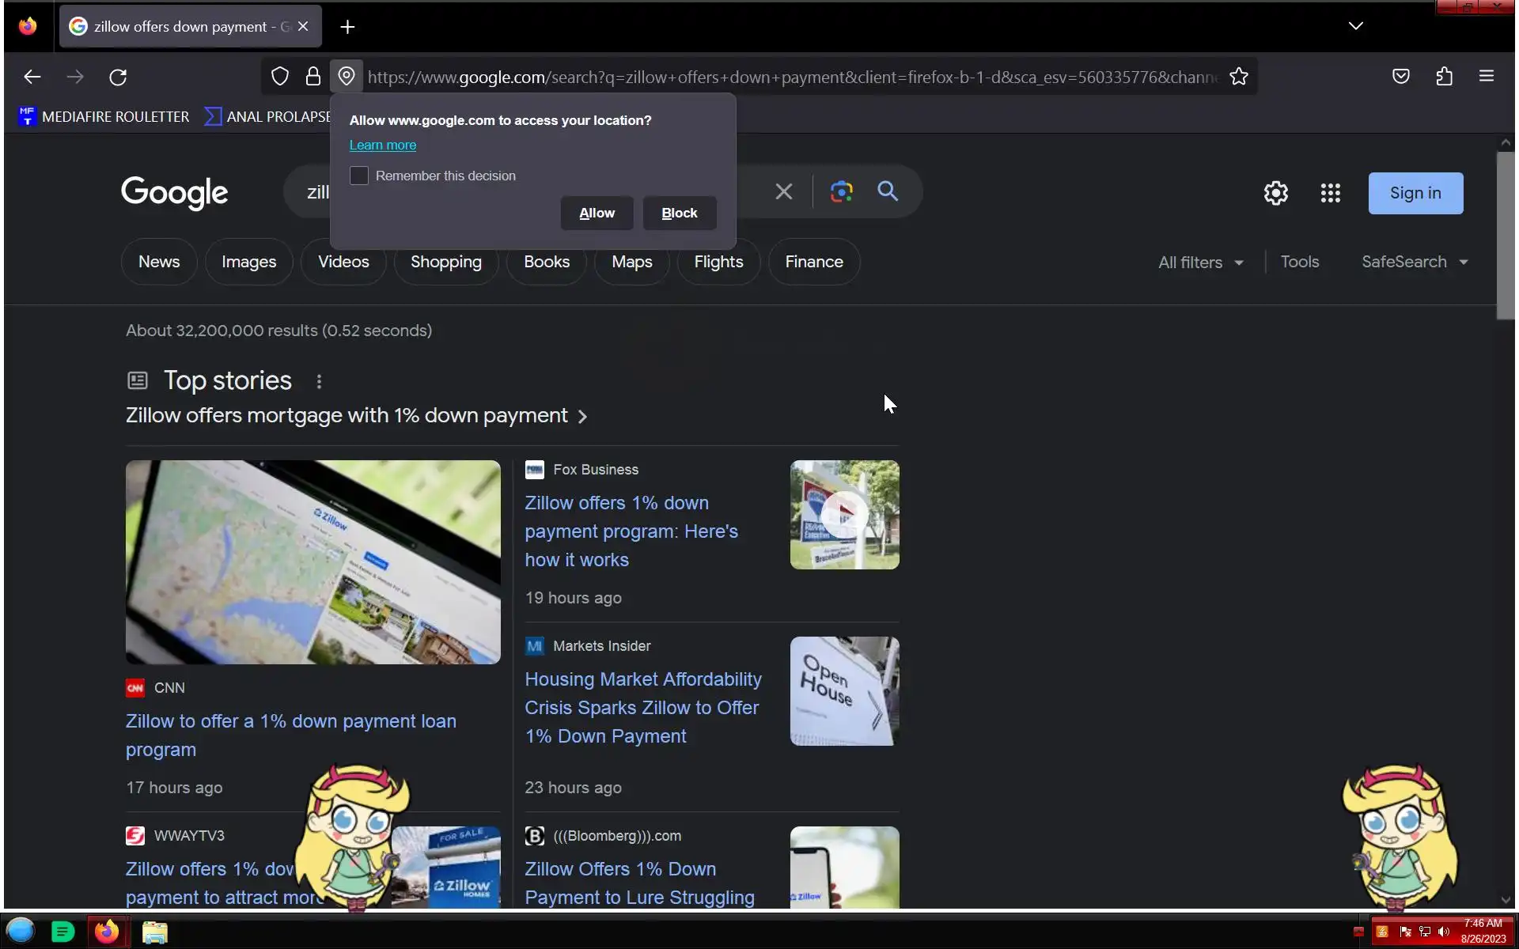
Task: Check the Remember this decision checkbox
Action: (359, 176)
